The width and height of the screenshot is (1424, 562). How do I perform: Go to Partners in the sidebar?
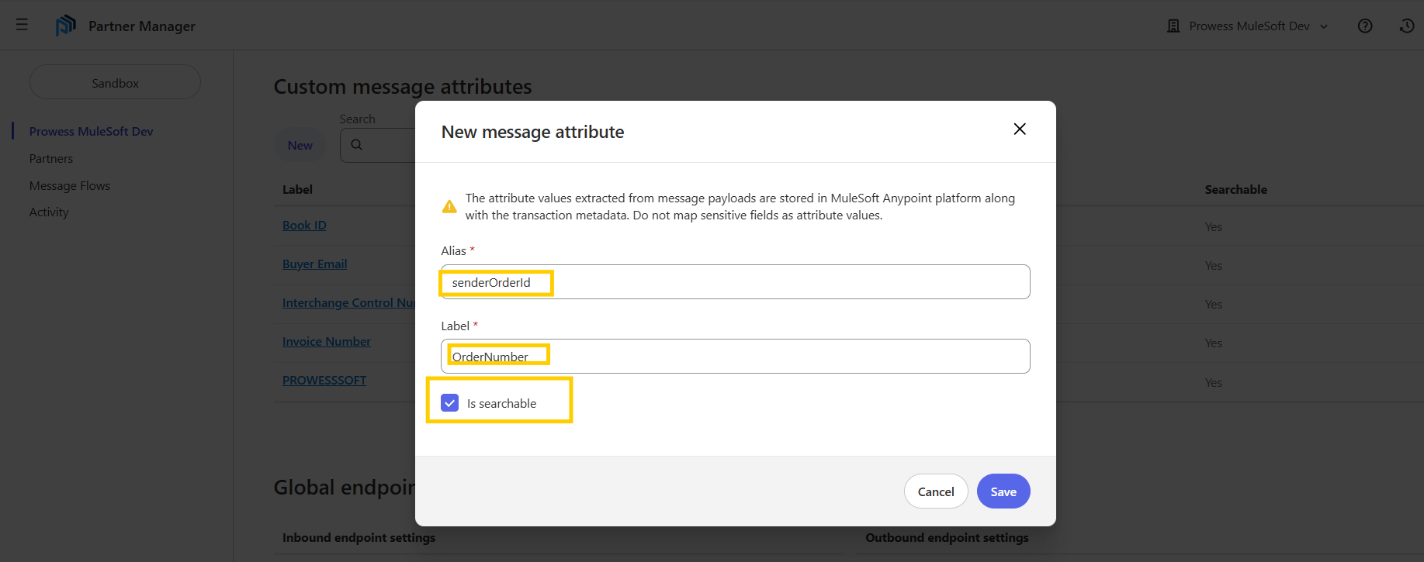pos(51,159)
